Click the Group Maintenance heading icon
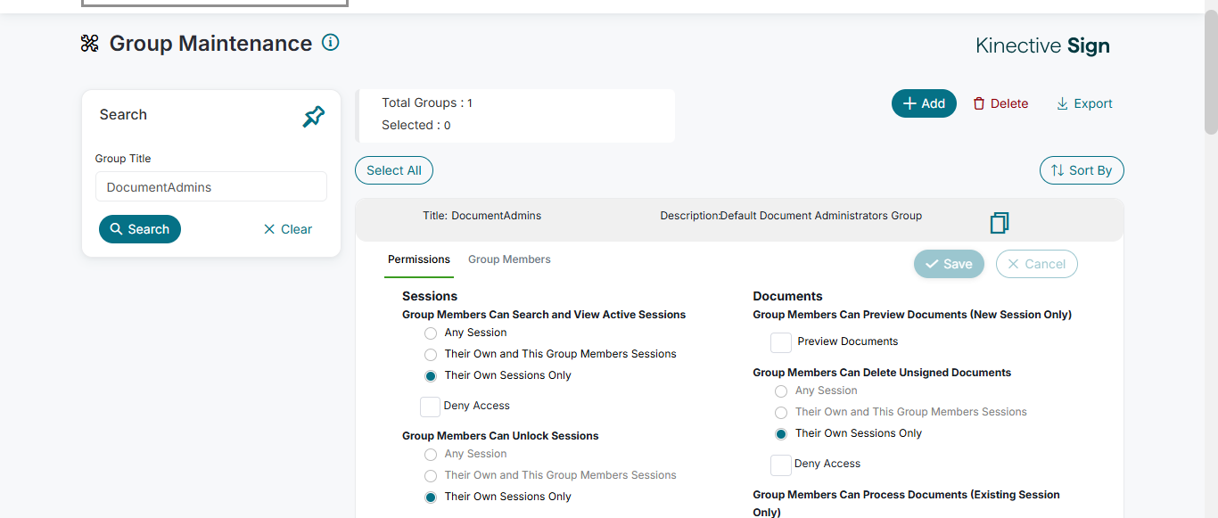The image size is (1218, 518). pos(89,44)
